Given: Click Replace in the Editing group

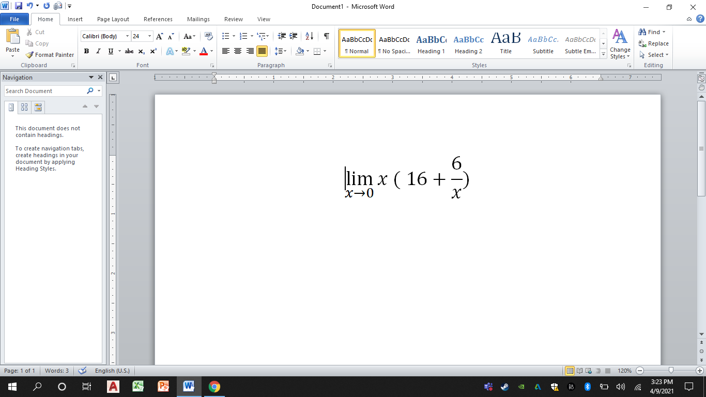Looking at the screenshot, I should (653, 43).
